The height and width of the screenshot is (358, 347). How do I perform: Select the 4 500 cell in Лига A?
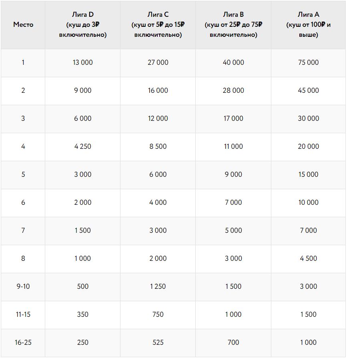[x=309, y=258]
